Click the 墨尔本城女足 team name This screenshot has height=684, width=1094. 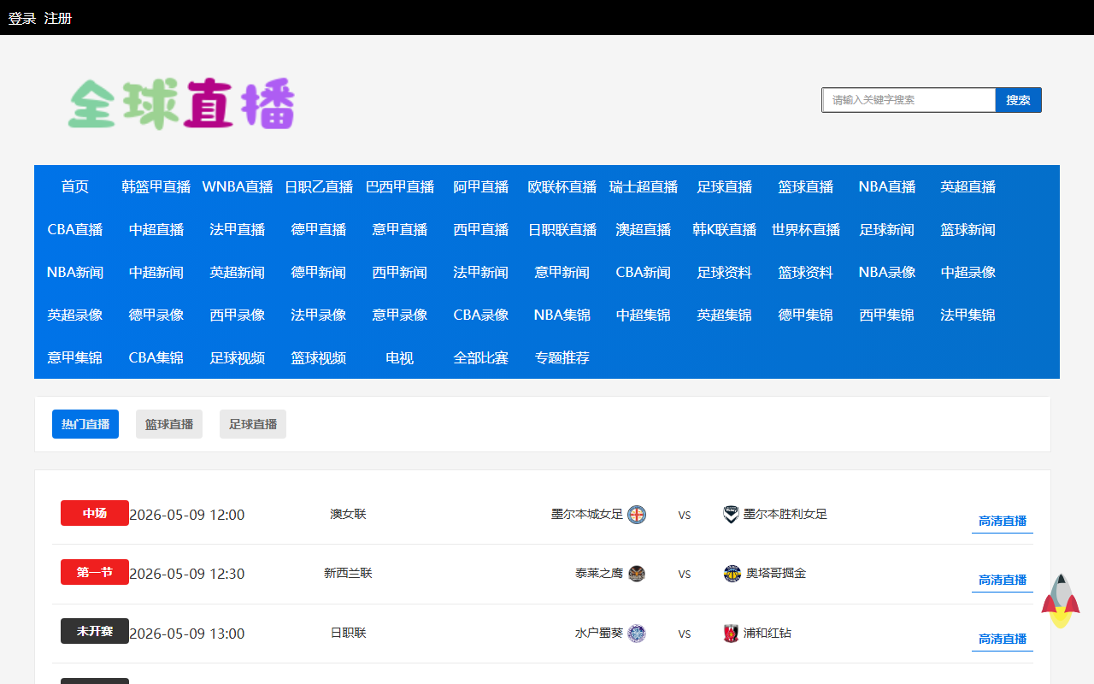587,514
